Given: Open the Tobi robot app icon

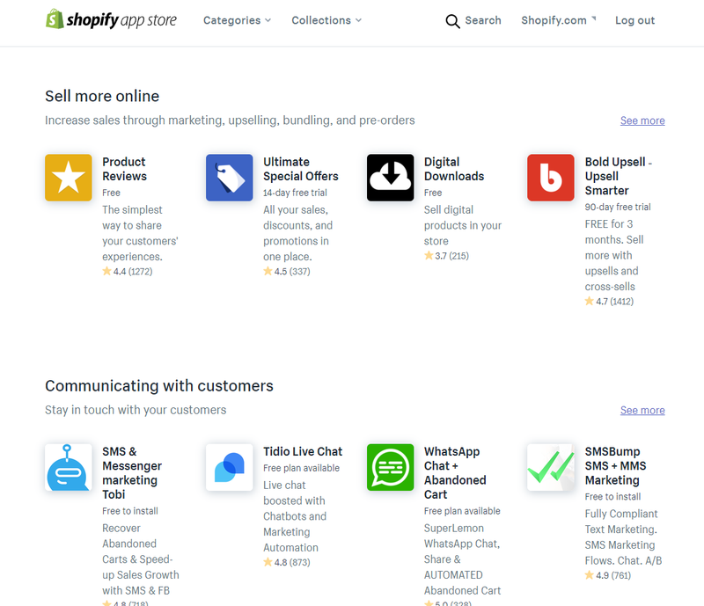Looking at the screenshot, I should [x=69, y=467].
